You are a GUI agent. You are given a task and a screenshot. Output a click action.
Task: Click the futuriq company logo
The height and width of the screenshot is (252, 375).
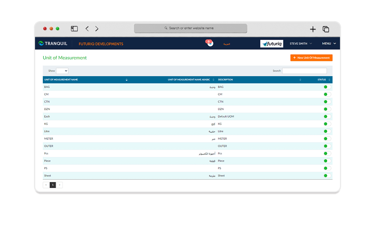[x=271, y=43]
